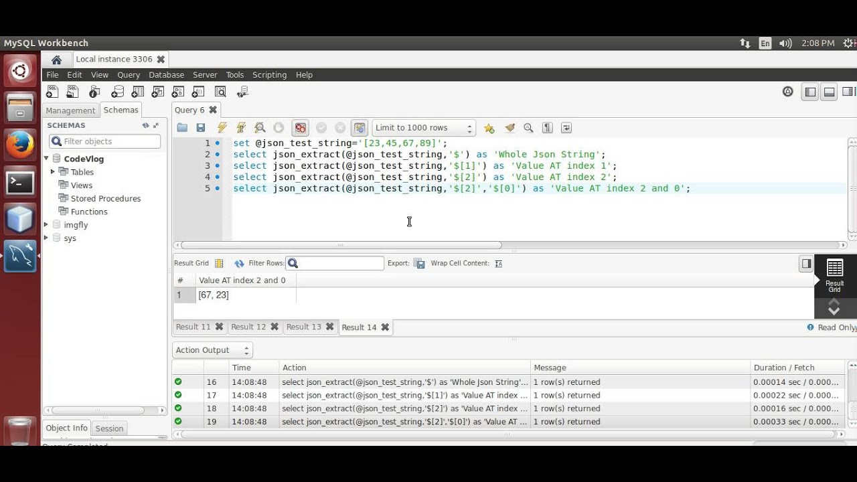
Task: Create a new stored procedure icon
Action: pyautogui.click(x=178, y=92)
